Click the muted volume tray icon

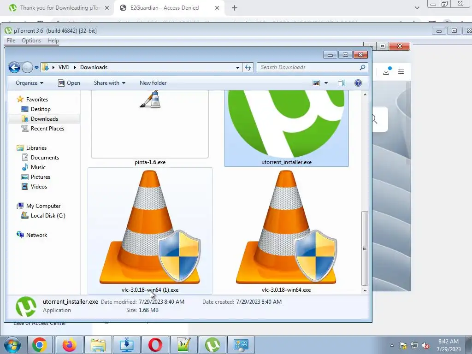click(425, 346)
